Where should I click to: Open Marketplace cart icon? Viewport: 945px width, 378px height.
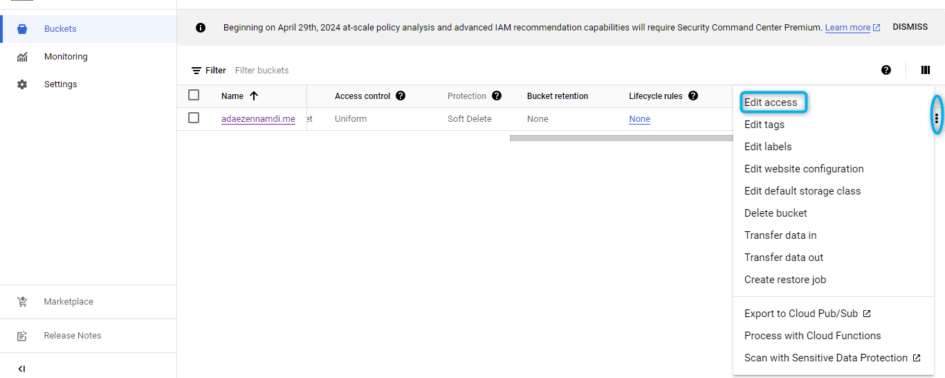[x=22, y=302]
